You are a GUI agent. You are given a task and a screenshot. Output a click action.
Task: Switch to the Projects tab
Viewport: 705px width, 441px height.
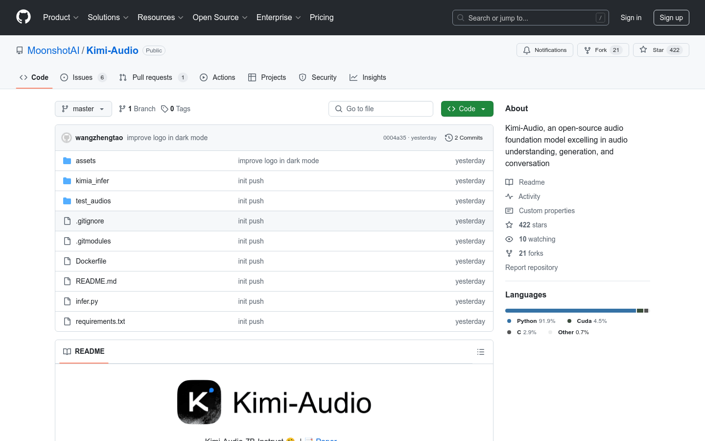267,77
